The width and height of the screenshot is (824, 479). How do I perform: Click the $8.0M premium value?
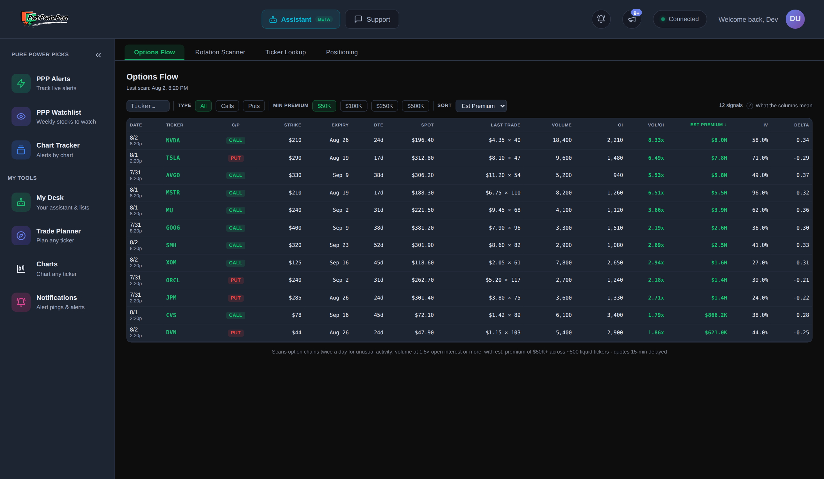[x=719, y=140]
